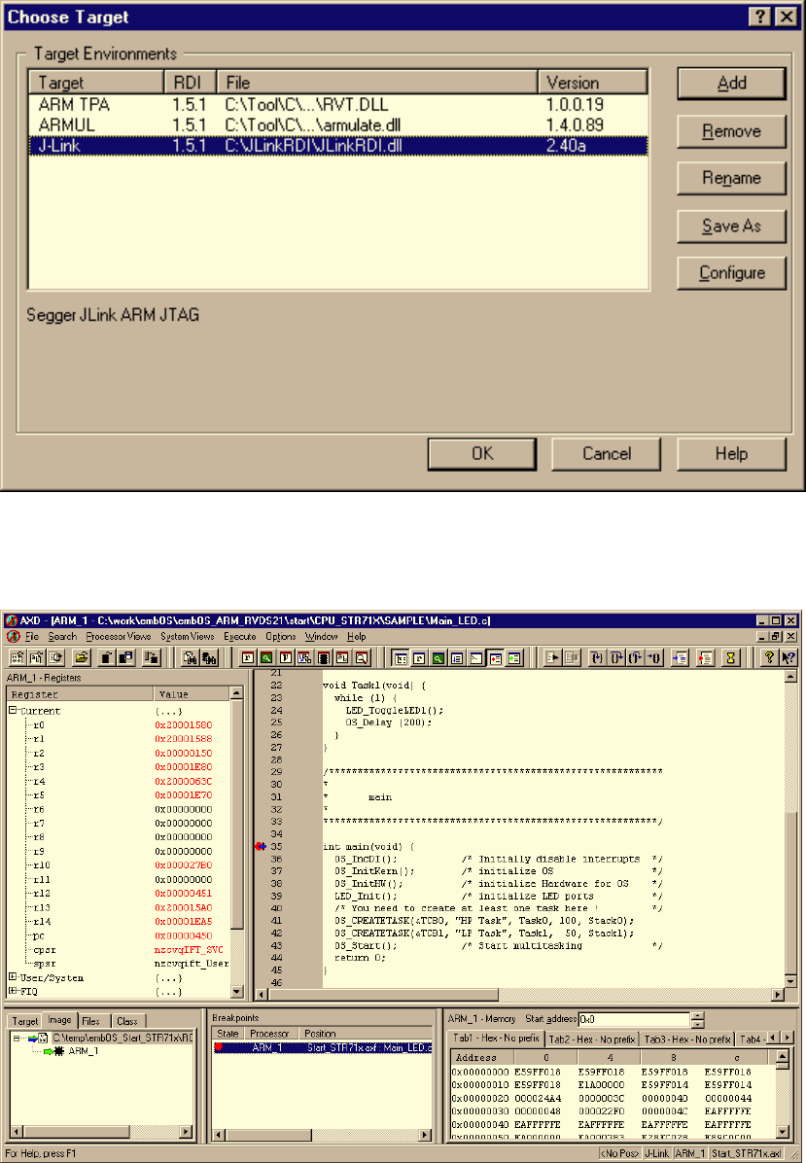Open the System Views menu
The width and height of the screenshot is (806, 1163).
pyautogui.click(x=187, y=636)
